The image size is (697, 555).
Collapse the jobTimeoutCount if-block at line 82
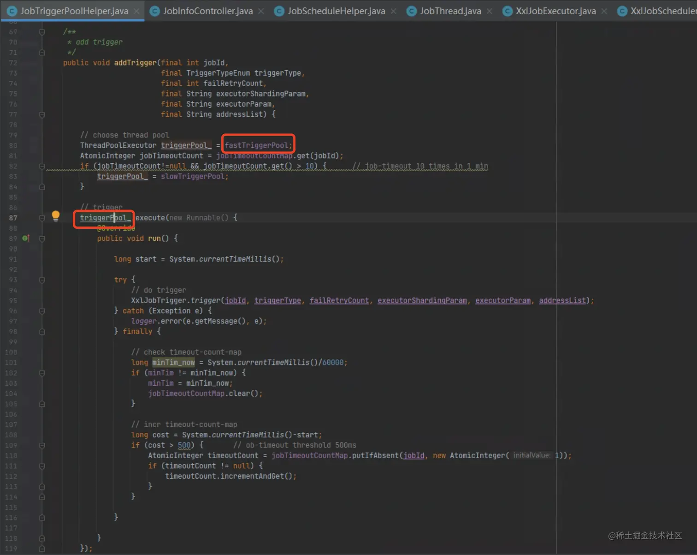(42, 166)
